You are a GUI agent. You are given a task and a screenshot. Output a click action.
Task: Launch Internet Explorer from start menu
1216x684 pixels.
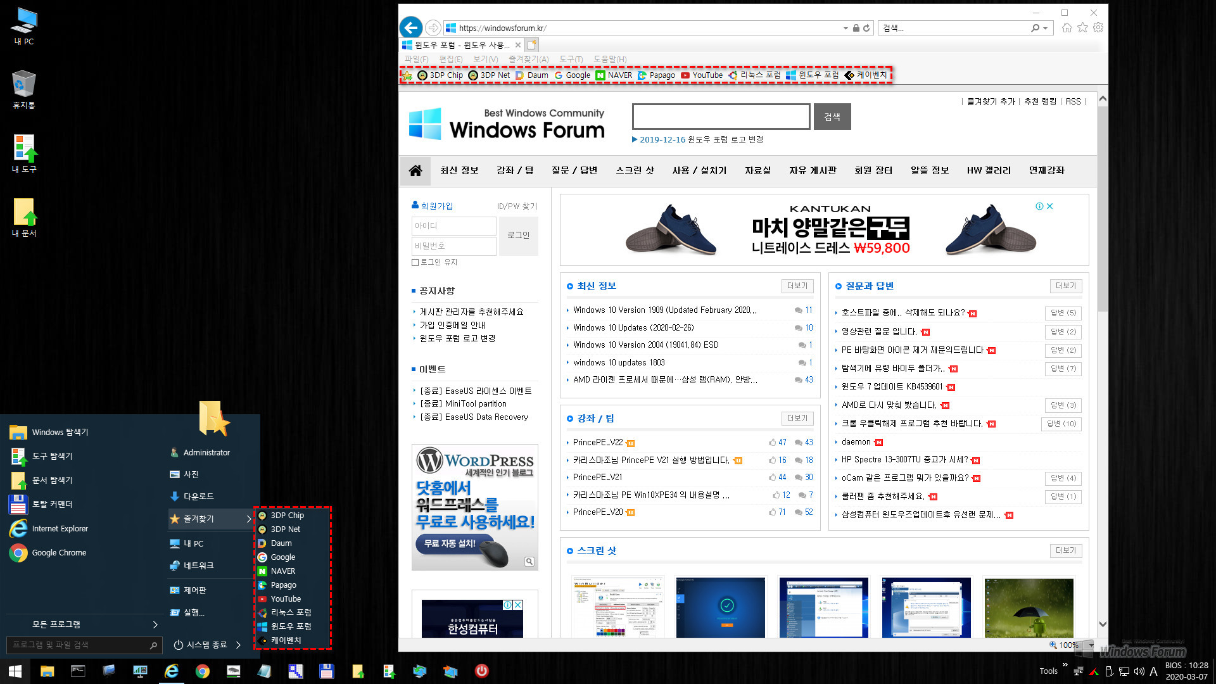pyautogui.click(x=48, y=528)
